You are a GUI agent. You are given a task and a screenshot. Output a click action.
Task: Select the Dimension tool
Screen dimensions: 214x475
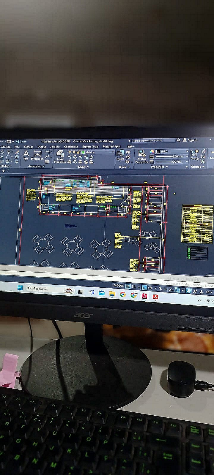[x=37, y=155]
